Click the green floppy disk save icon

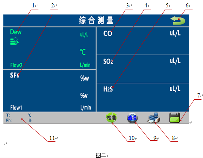175,117
